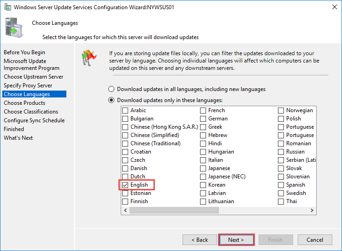Image resolution: width=342 pixels, height=251 pixels.
Task: Click the language list right scroll arrow
Action: [x=312, y=211]
